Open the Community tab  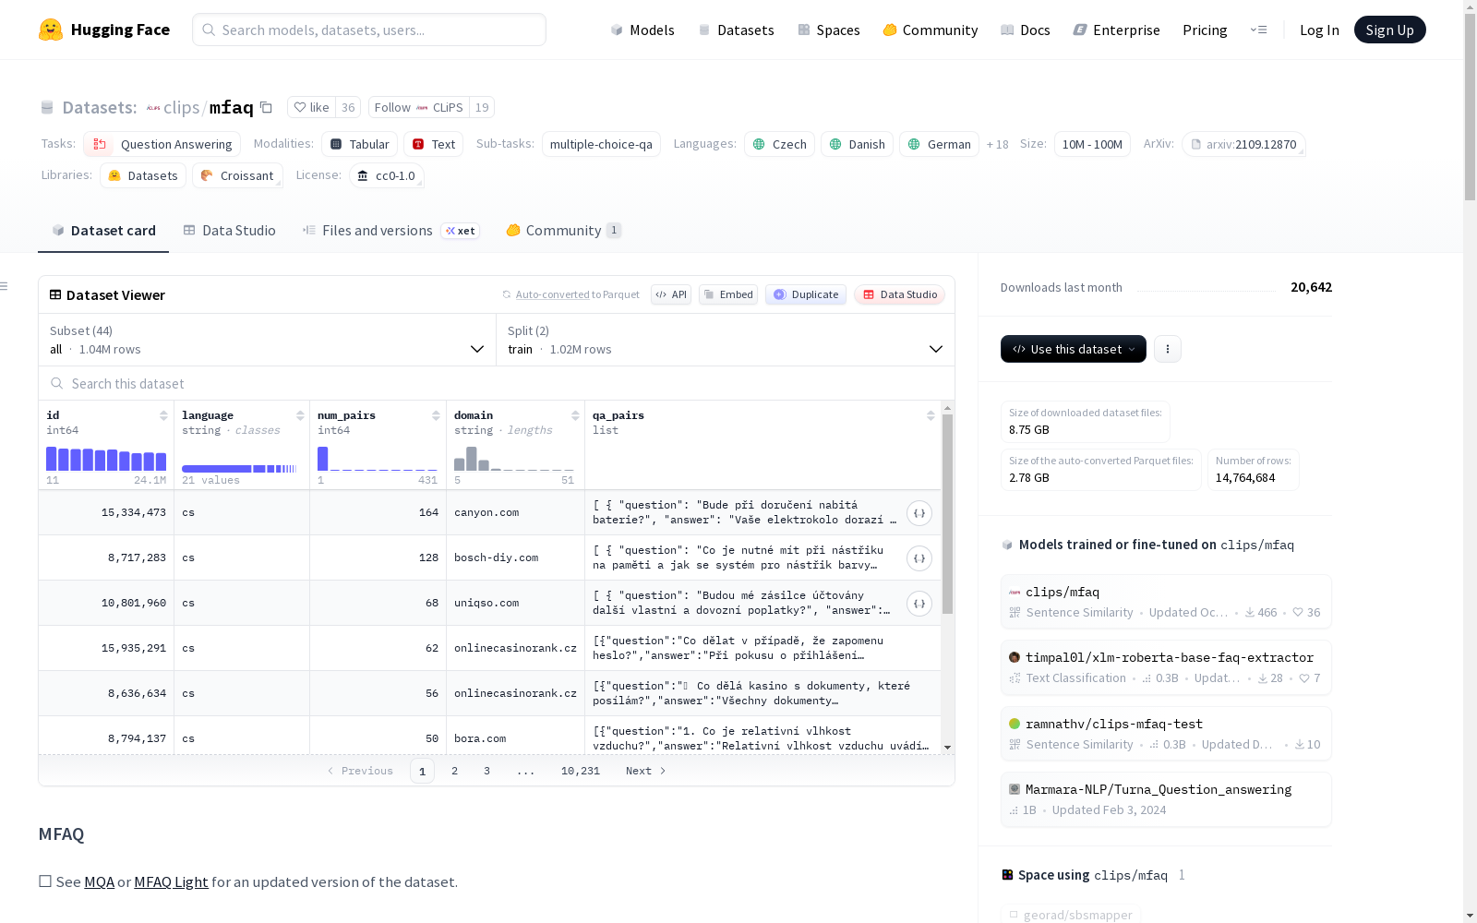click(564, 231)
